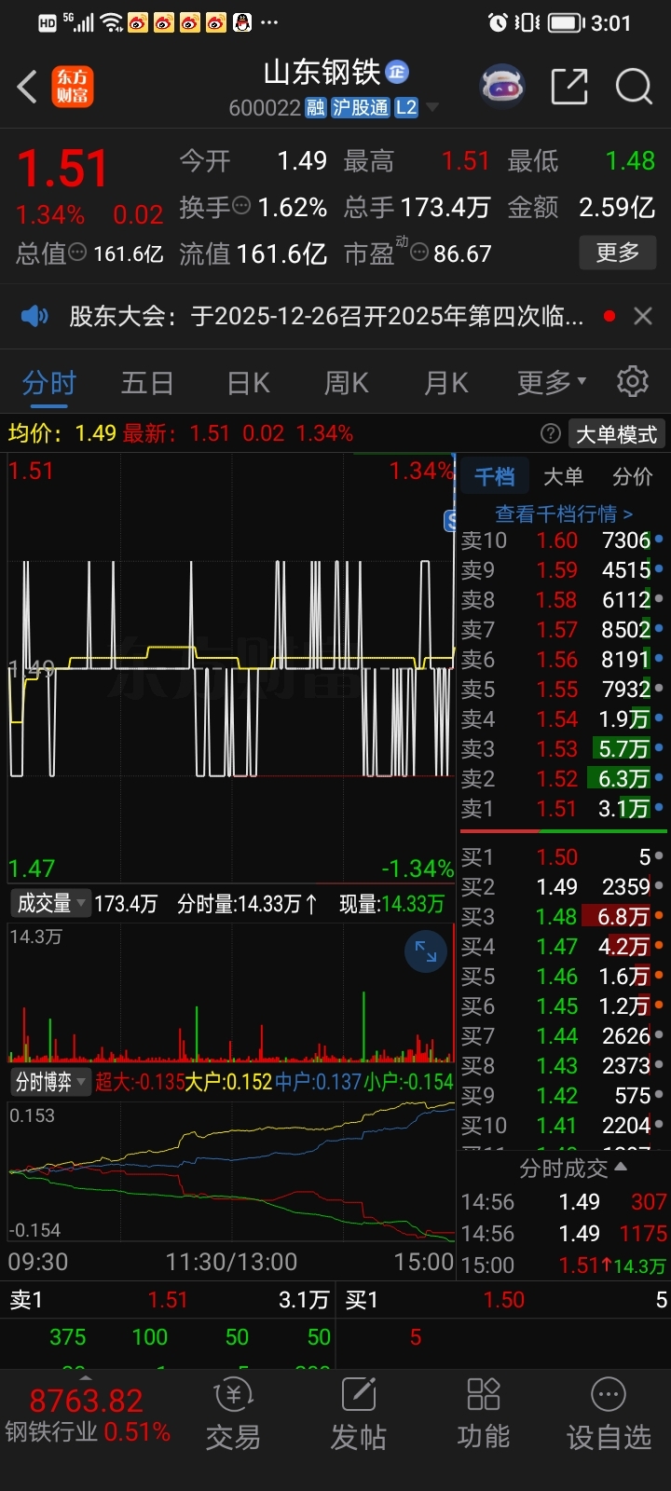Switch to 分时 chart tab
671x1491 pixels.
[49, 383]
